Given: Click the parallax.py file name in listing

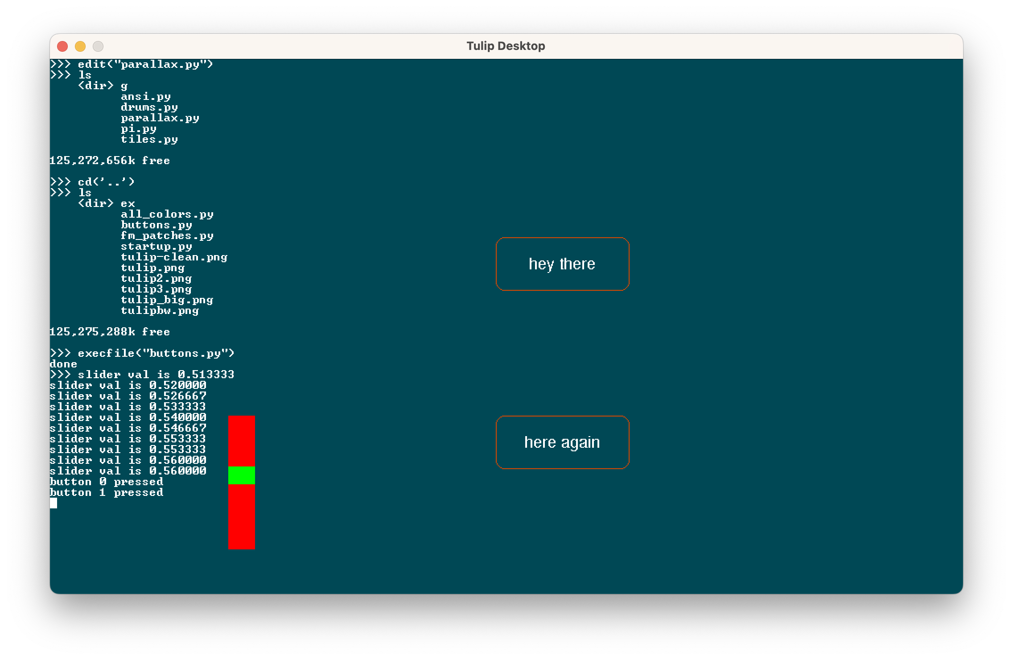Looking at the screenshot, I should click(x=160, y=118).
